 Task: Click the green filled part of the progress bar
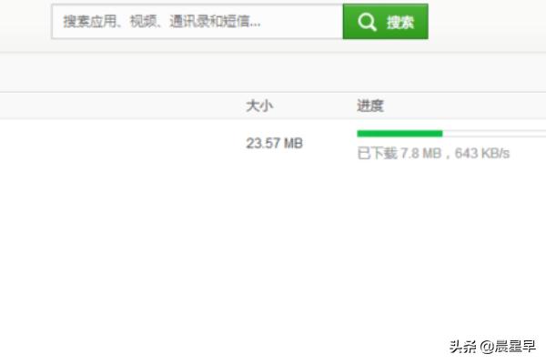pos(399,134)
